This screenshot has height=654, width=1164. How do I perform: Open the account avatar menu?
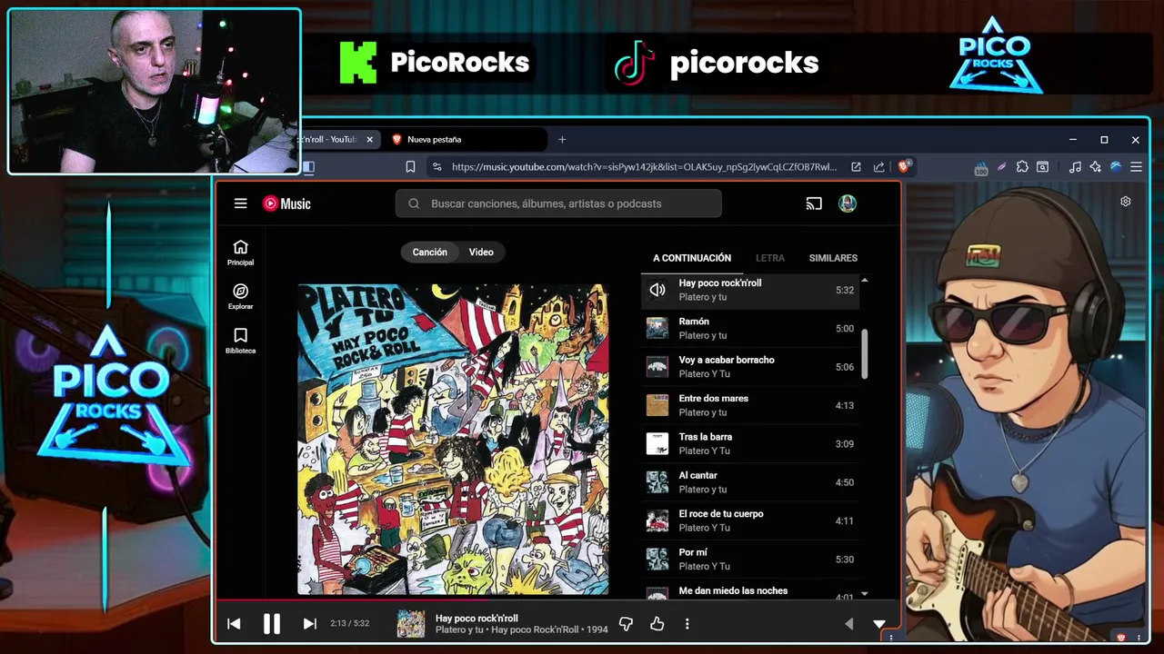click(x=848, y=203)
